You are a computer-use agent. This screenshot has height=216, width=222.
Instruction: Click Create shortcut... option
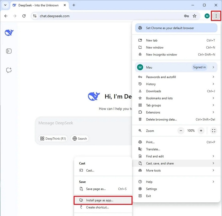[103, 207]
